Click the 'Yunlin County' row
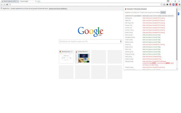 tap(150, 40)
